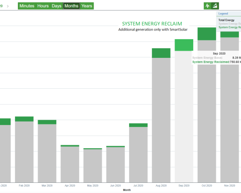Click the Month axis title

point(127,190)
